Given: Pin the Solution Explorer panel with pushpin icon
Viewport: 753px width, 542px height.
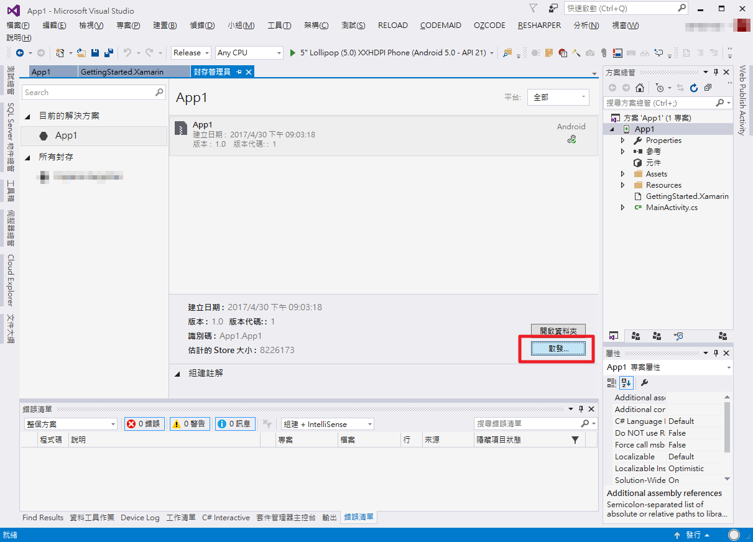Looking at the screenshot, I should tap(716, 73).
